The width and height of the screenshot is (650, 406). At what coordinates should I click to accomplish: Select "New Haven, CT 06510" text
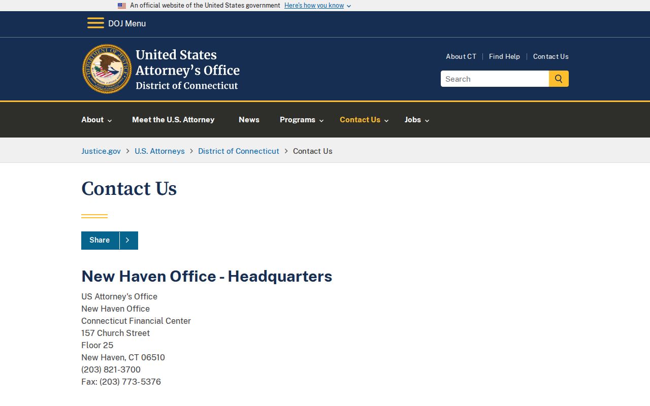[x=123, y=357]
